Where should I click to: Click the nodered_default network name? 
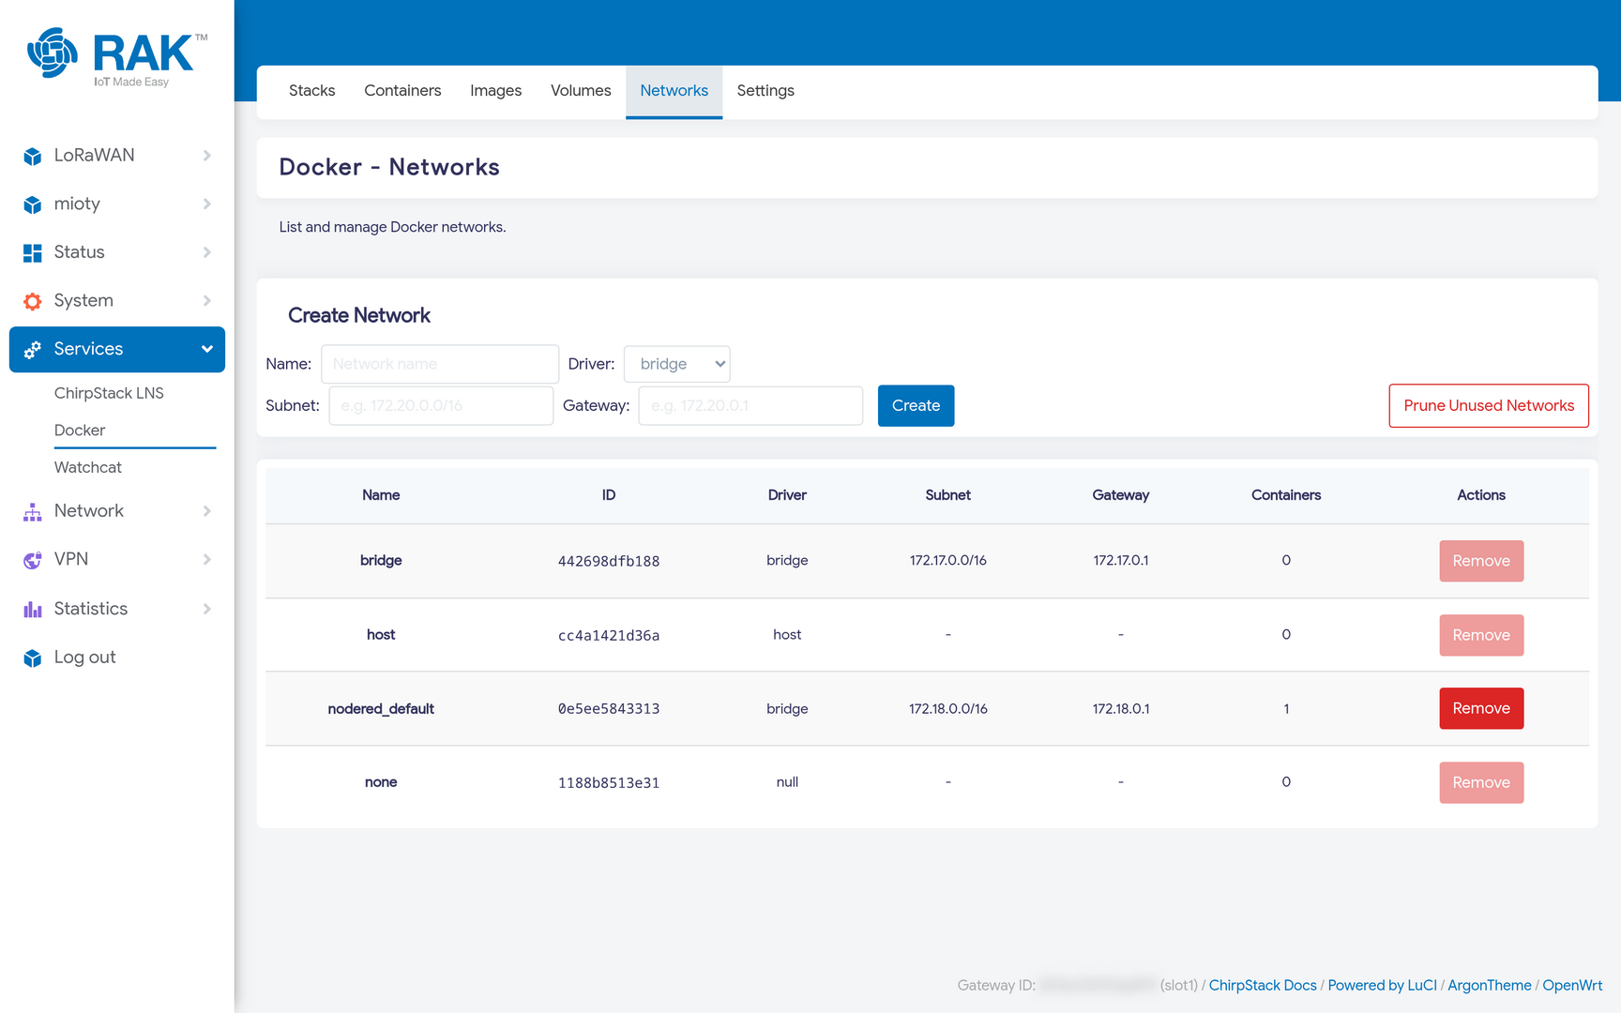pyautogui.click(x=381, y=708)
